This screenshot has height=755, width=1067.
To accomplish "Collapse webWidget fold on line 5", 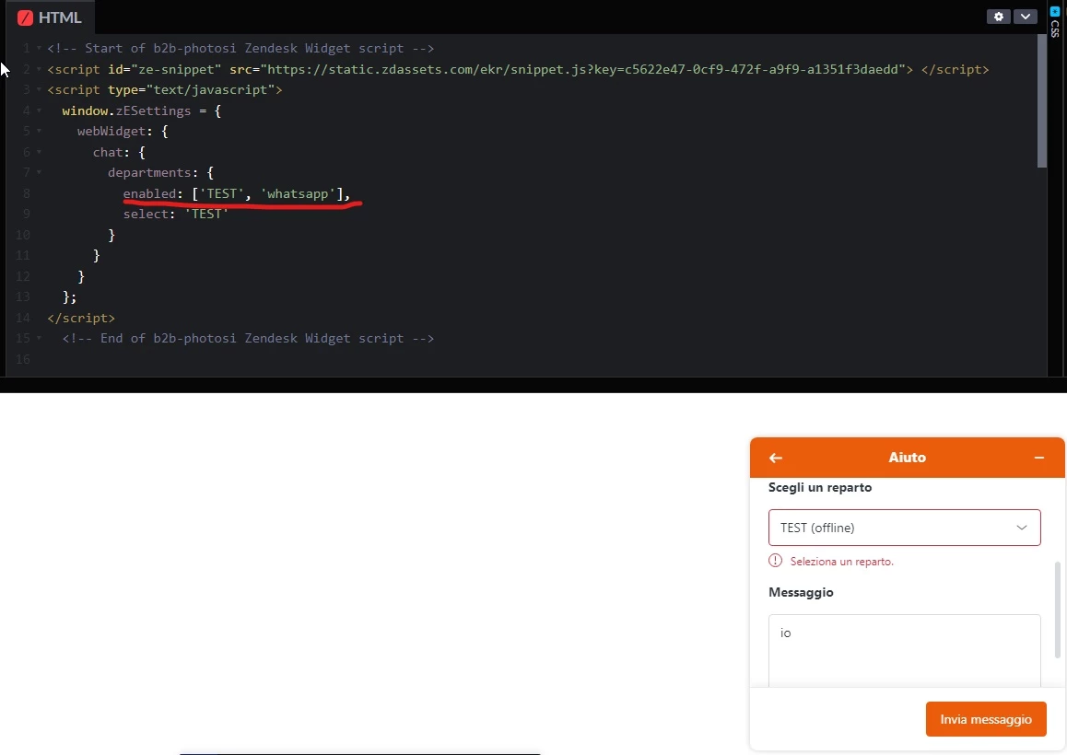I will [40, 131].
